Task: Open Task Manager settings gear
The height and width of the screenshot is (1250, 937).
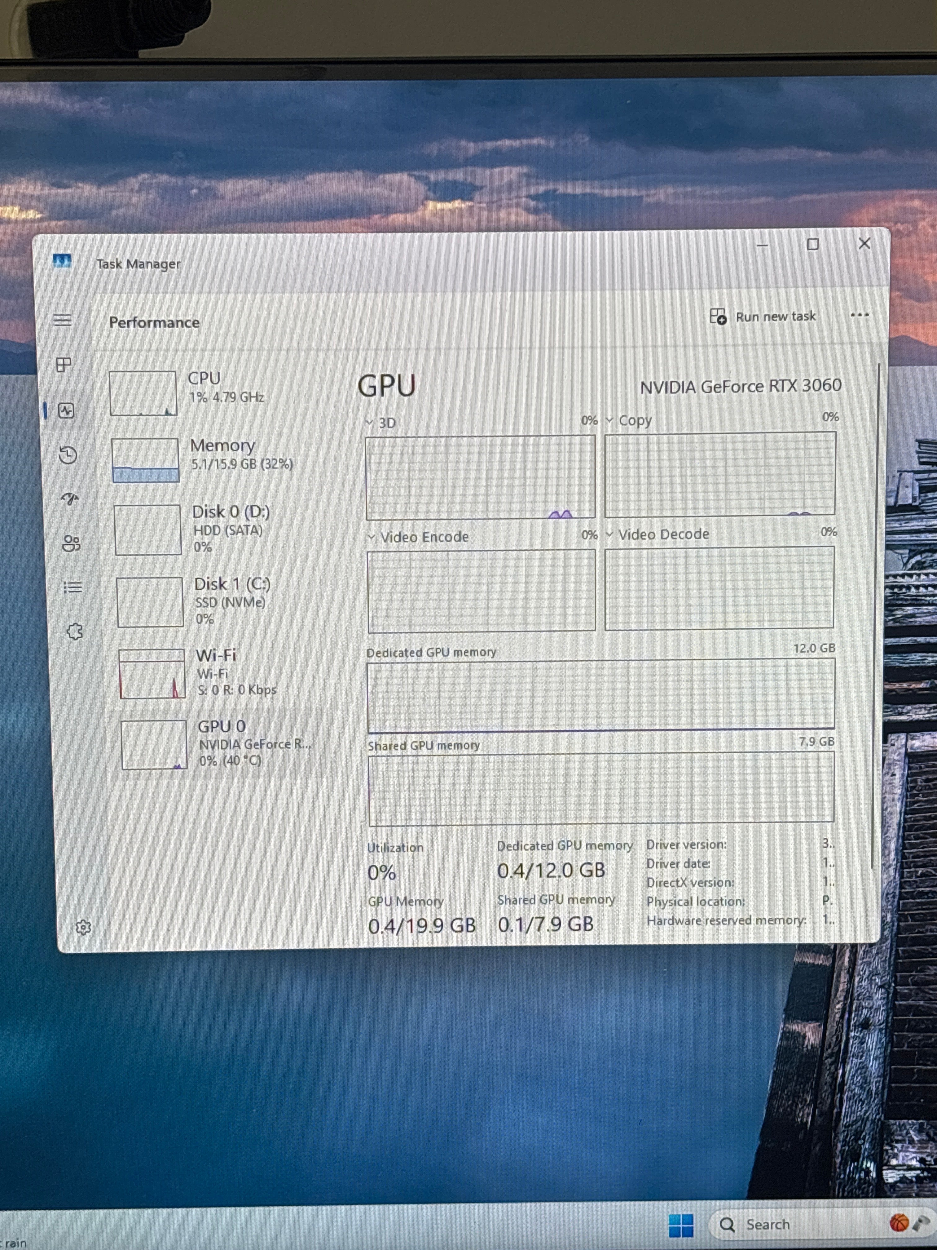Action: [x=83, y=927]
